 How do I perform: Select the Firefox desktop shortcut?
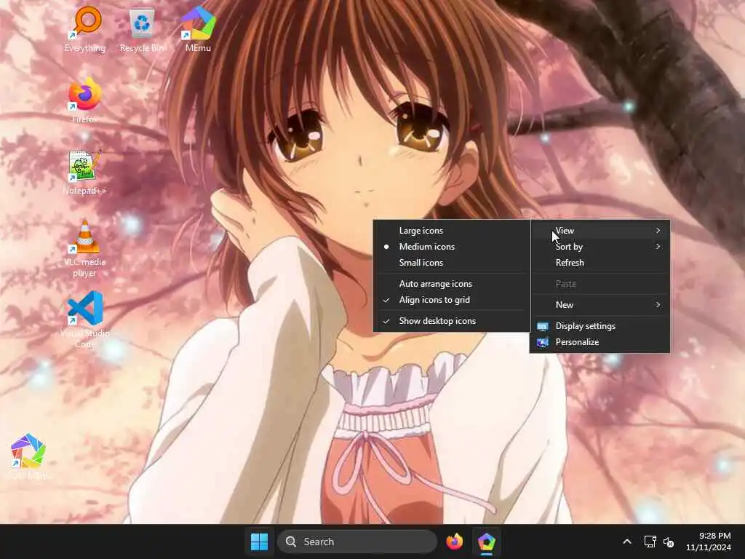pyautogui.click(x=86, y=100)
